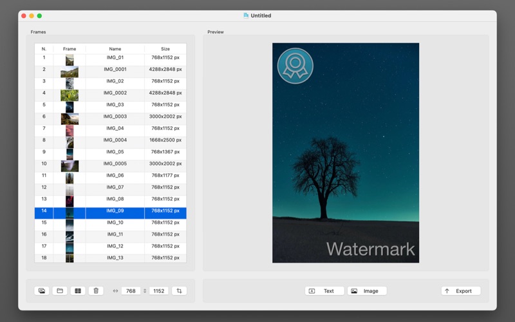Click the crop icon button
Screen dimensions: 515x322
(179, 291)
